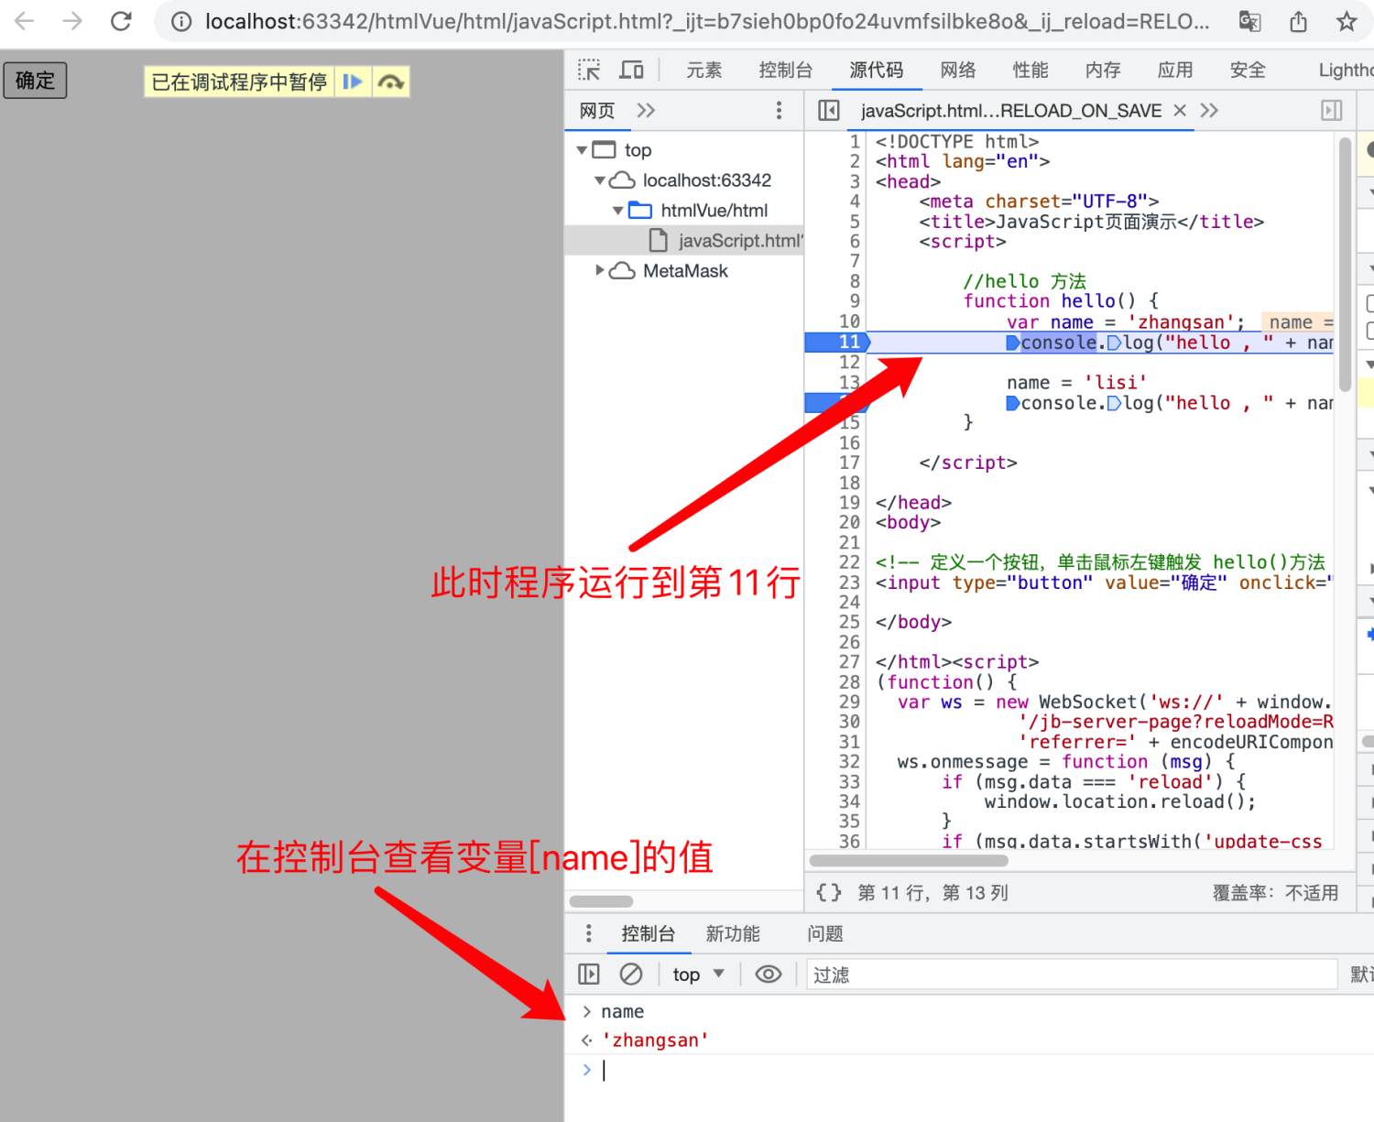Open the 性能 tab
Viewport: 1374px width, 1122px height.
pyautogui.click(x=1030, y=70)
